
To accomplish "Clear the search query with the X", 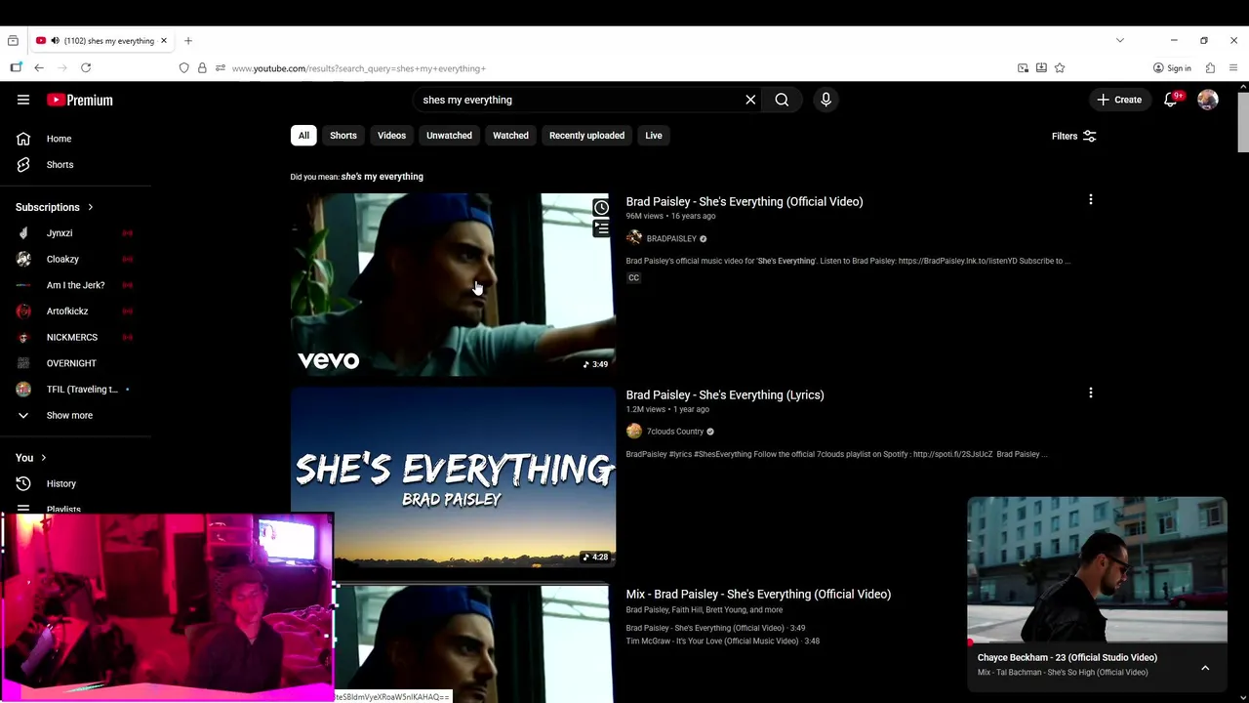I will (x=750, y=100).
